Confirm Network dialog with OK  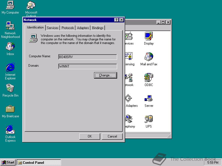point(90,136)
